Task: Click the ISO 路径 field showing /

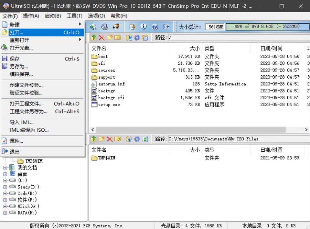Action: coord(239,38)
